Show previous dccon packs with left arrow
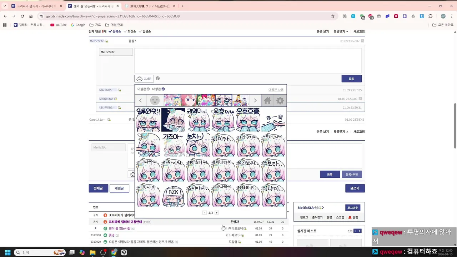457x257 pixels. click(141, 101)
